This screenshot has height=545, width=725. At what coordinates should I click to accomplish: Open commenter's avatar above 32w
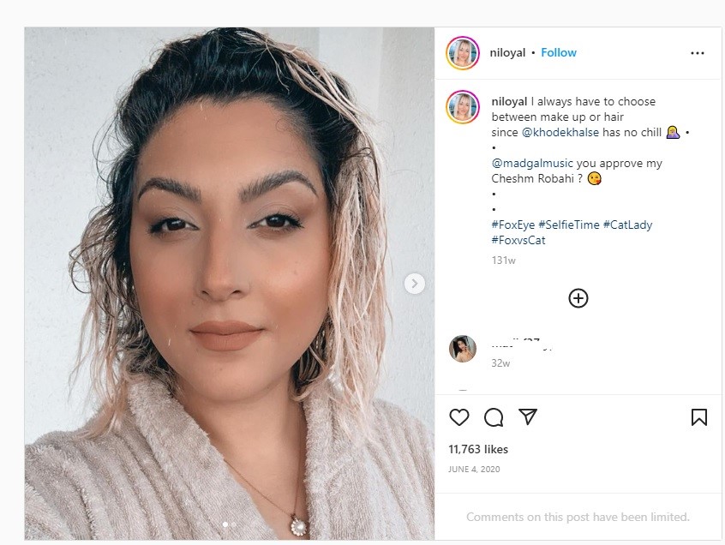coord(463,349)
